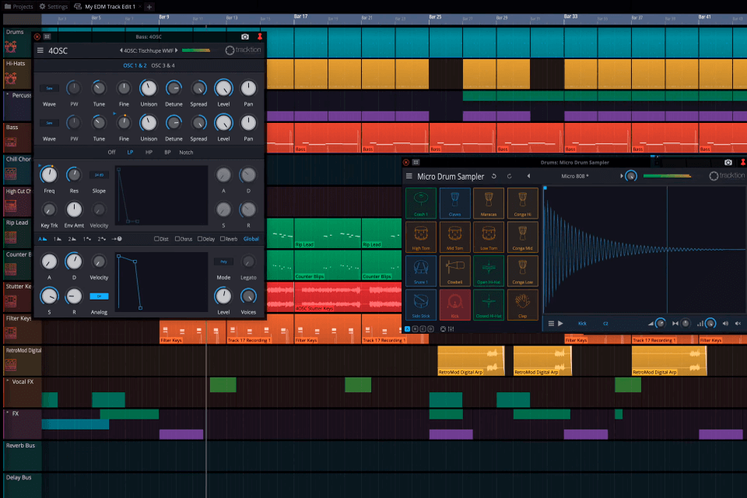Open the sample list menu icon
This screenshot has height=498, width=747.
[551, 323]
